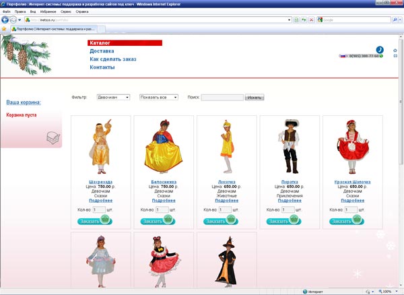The width and height of the screenshot is (404, 295).
Task: Click Заказать button for Белоснежка
Action: coord(158,220)
